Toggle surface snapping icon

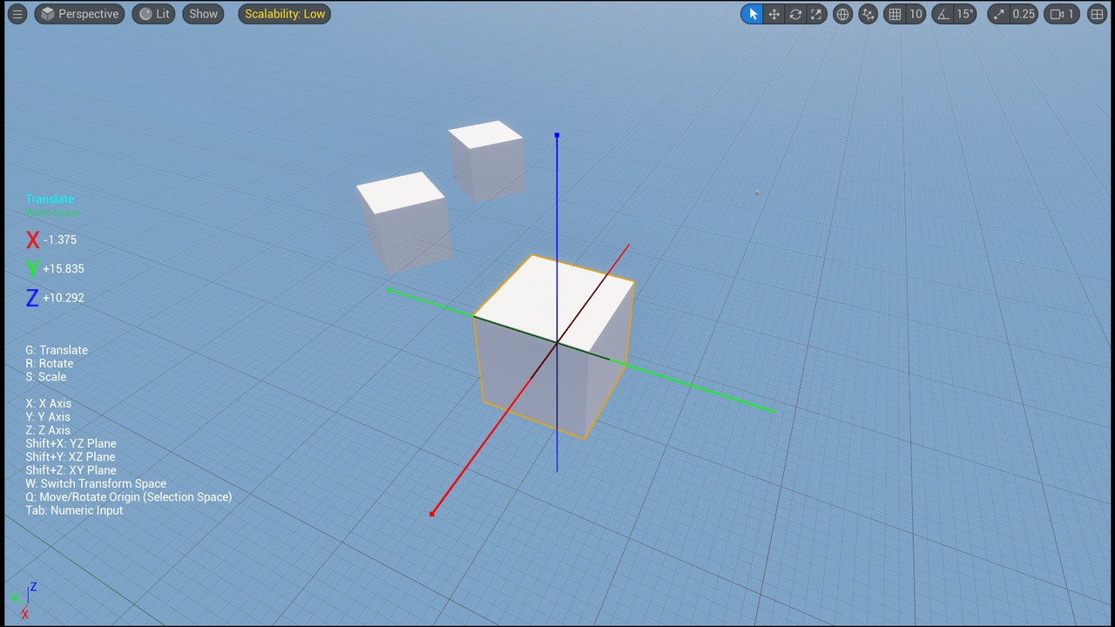[868, 14]
